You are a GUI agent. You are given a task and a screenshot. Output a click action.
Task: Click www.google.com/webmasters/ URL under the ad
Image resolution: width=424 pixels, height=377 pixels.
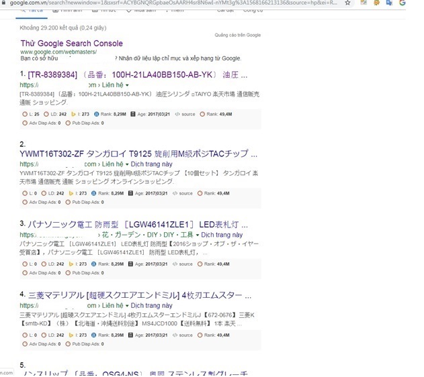click(58, 52)
